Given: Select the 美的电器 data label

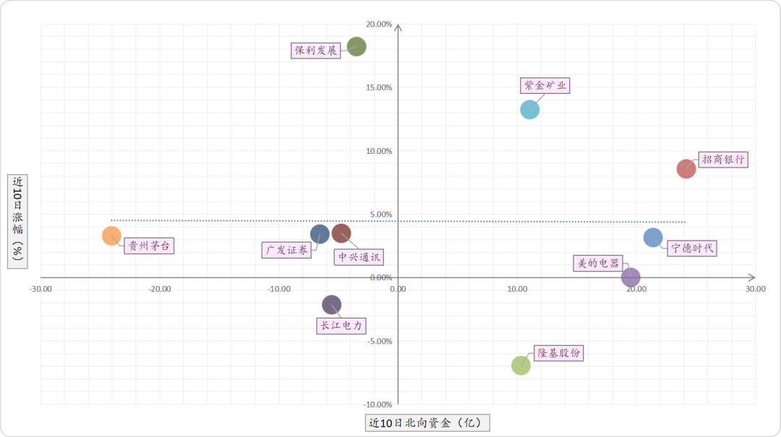Looking at the screenshot, I should point(598,263).
